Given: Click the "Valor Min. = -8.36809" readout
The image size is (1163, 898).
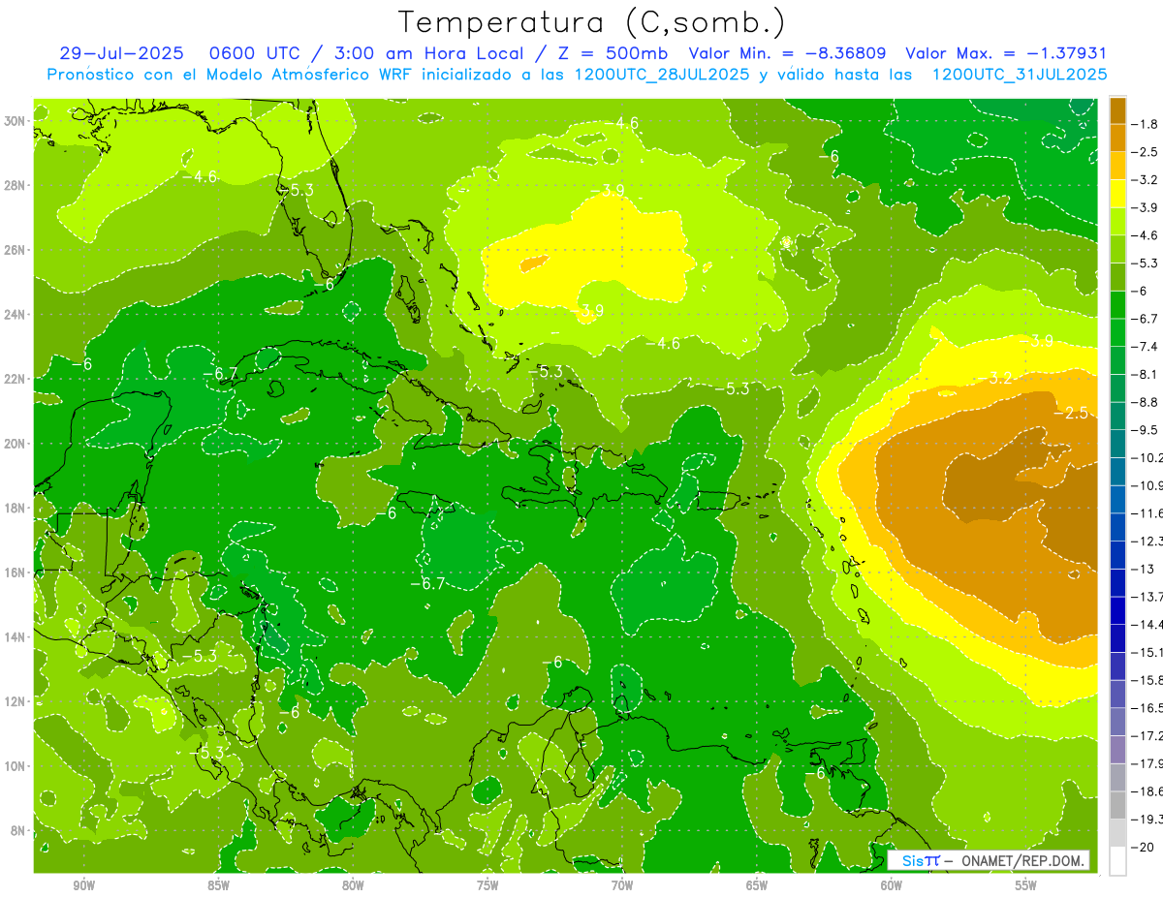Looking at the screenshot, I should [789, 53].
